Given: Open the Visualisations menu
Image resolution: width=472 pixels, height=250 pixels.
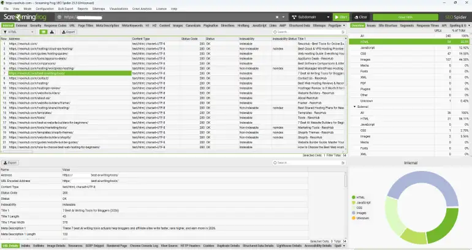Looking at the screenshot, I should [118, 9].
